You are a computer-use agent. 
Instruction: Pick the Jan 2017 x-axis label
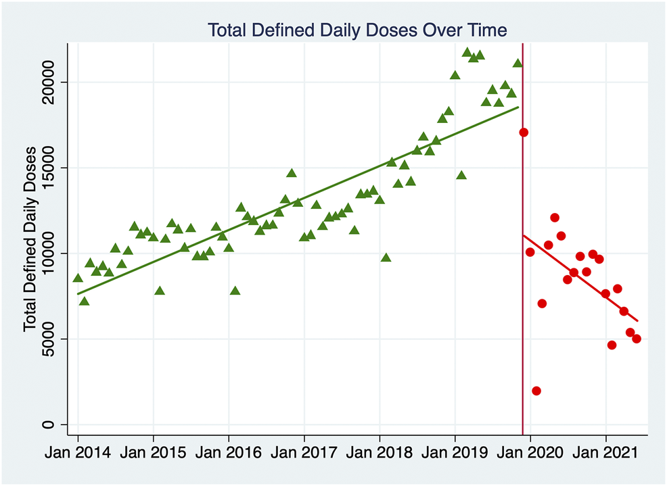click(x=304, y=451)
